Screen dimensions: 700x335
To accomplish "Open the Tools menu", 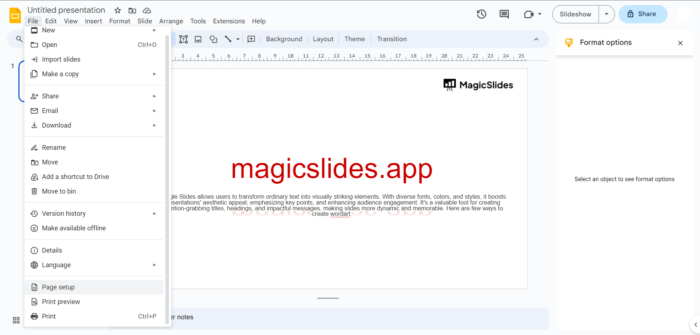I will [x=198, y=21].
